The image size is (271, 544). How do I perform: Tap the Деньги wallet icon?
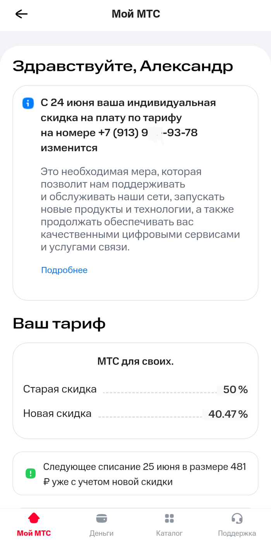[x=101, y=518]
